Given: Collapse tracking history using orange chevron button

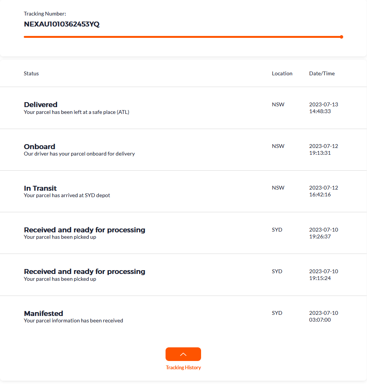Looking at the screenshot, I should 183,354.
